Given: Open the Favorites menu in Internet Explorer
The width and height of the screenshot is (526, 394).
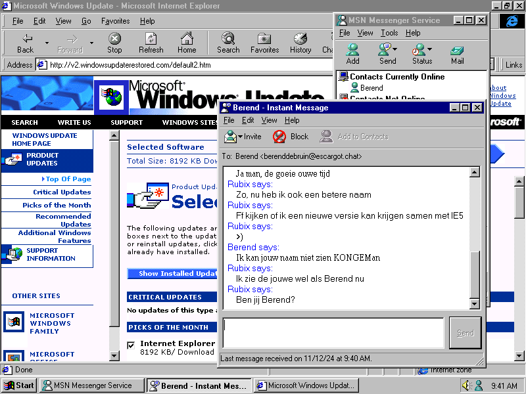Looking at the screenshot, I should coord(115,21).
